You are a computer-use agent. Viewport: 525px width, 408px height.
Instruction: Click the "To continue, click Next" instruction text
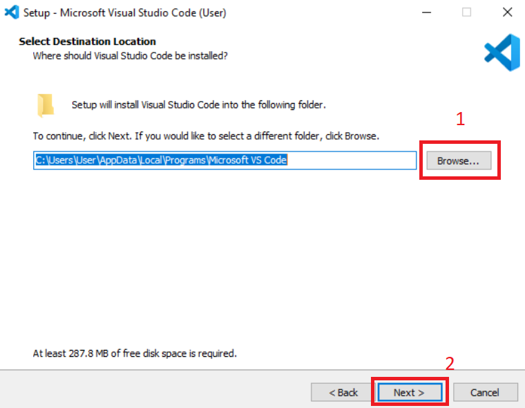coord(206,135)
